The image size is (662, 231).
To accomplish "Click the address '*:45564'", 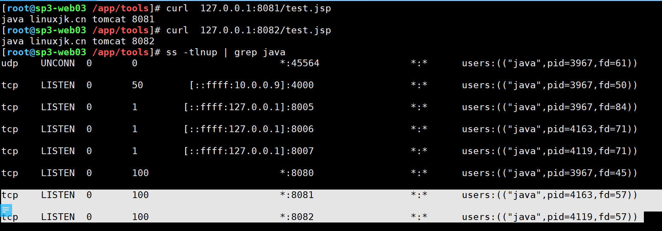I will [x=300, y=63].
